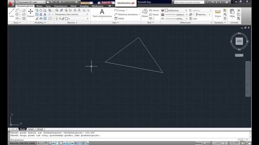Click the keyword search field in the title bar
This screenshot has width=259, height=145.
click(x=189, y=2)
